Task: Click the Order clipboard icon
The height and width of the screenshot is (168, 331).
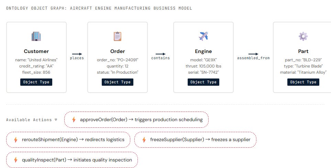Action: 117,36
